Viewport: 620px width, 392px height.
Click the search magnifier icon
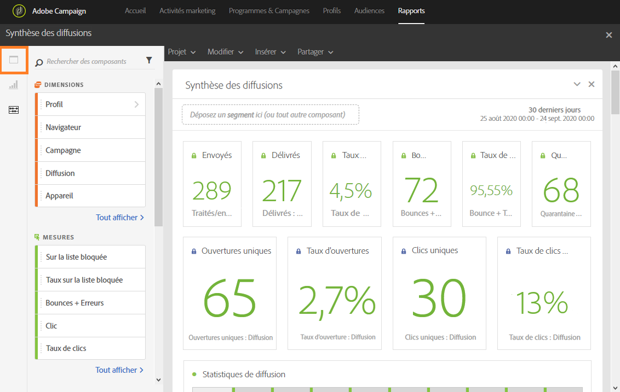[39, 63]
